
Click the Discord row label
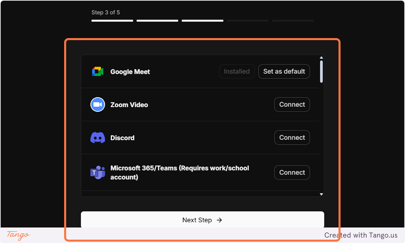[x=122, y=138]
